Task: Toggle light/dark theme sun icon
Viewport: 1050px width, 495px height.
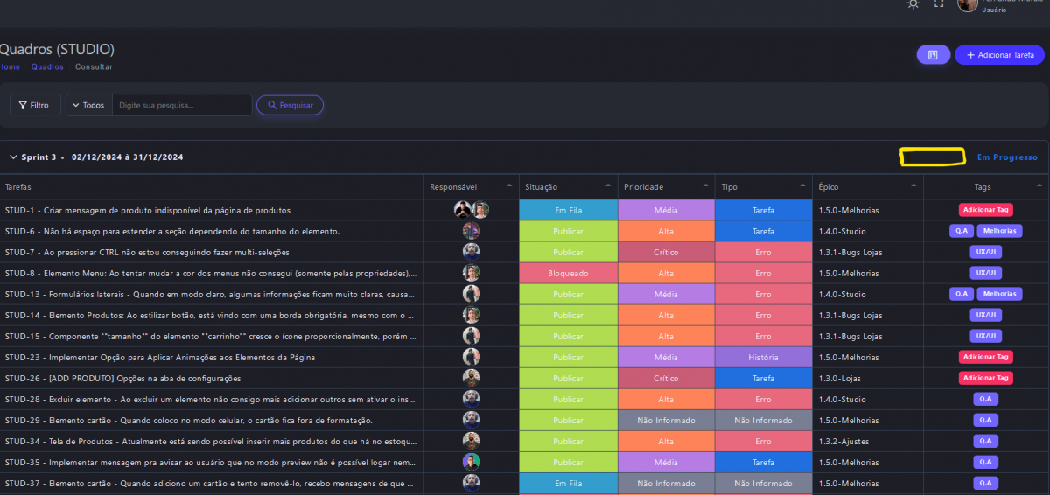Action: click(913, 4)
